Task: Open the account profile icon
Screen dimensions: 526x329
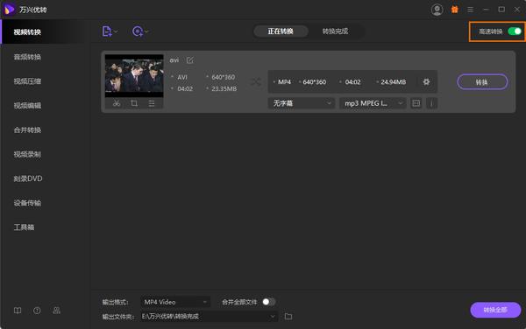Action: [x=437, y=10]
